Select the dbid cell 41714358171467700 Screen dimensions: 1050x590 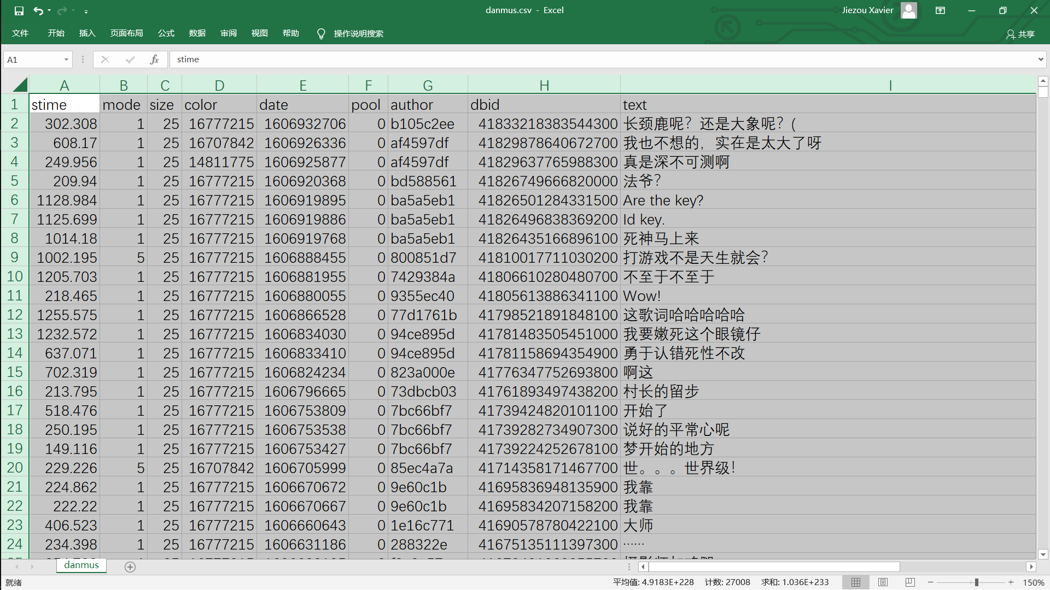(544, 468)
